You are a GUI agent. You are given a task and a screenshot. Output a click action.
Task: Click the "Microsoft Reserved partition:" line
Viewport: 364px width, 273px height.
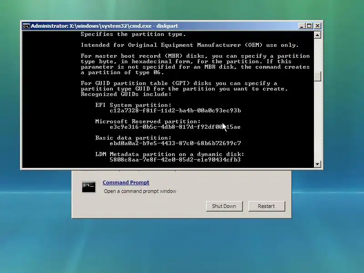148,121
